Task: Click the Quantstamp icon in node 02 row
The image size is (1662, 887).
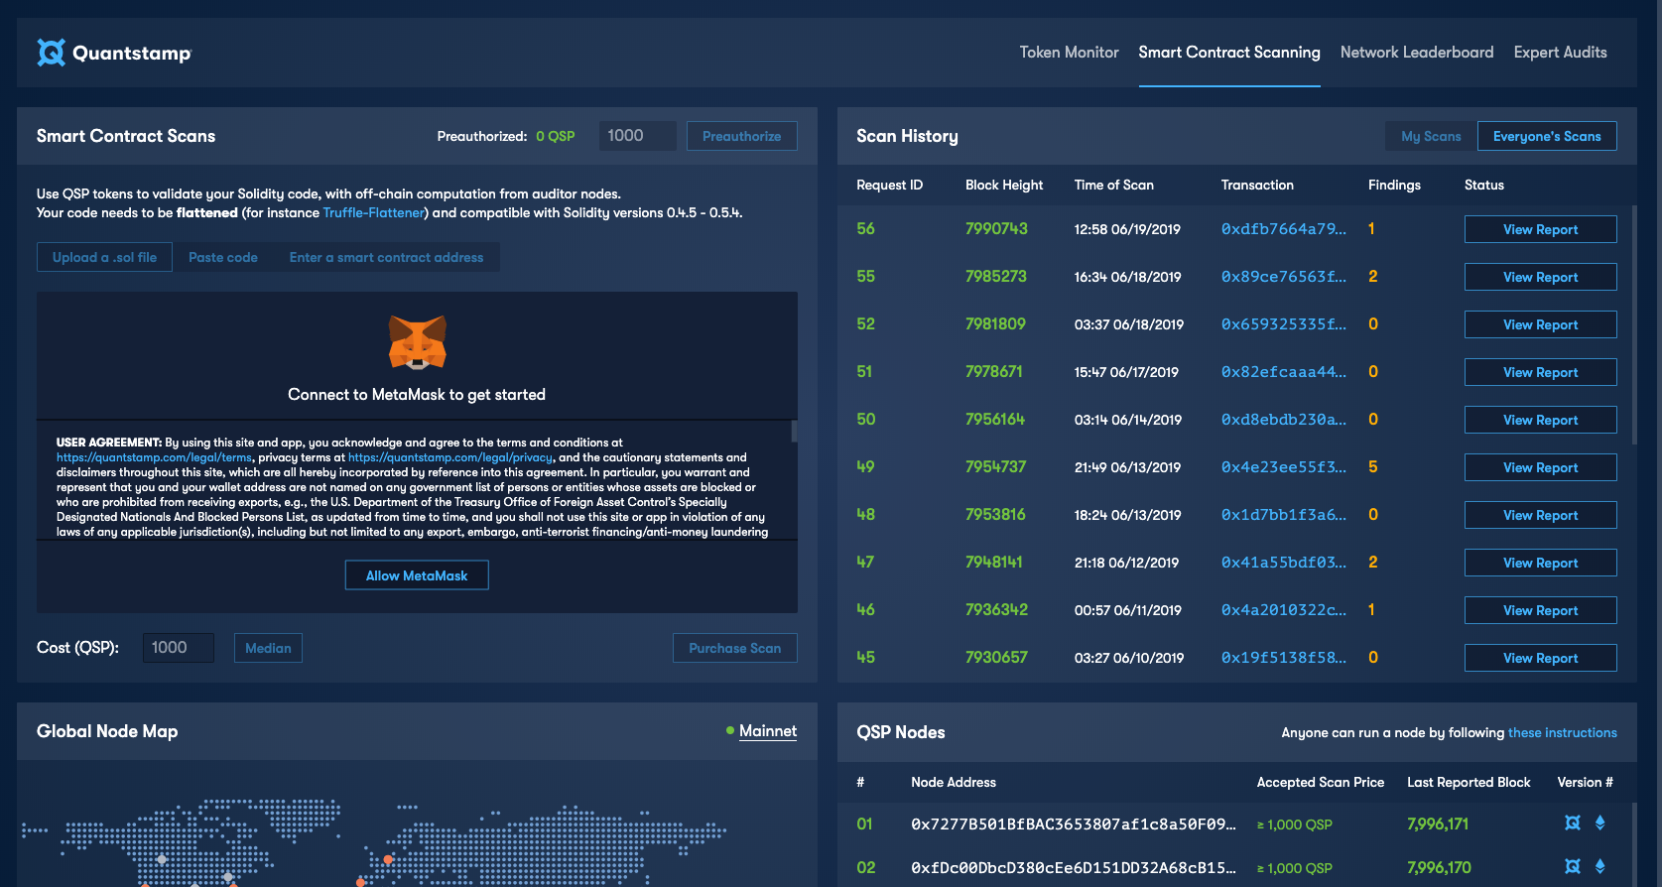Action: click(x=1573, y=866)
